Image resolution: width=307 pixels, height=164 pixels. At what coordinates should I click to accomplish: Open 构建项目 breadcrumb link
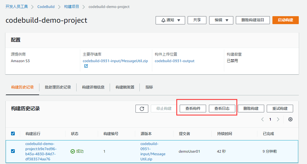[71, 7]
